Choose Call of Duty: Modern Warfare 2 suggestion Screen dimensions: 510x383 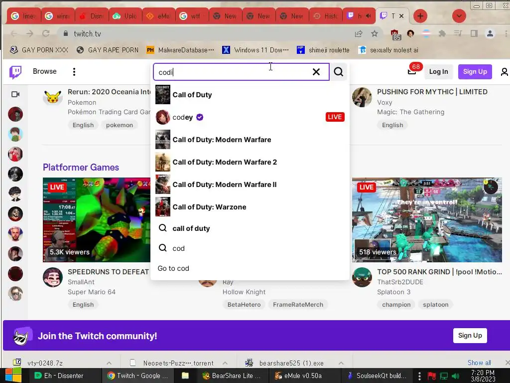[x=250, y=162]
